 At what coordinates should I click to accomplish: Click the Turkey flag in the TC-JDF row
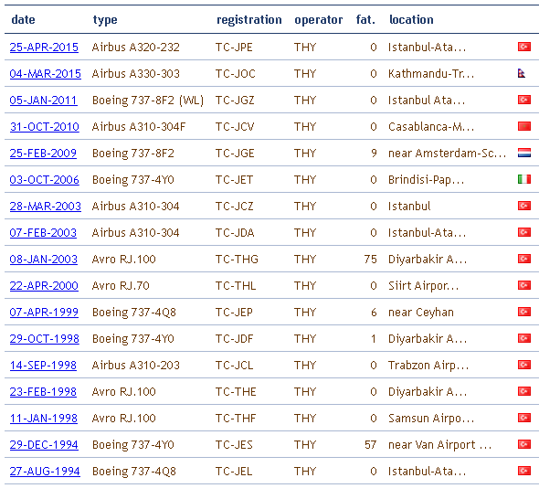coord(524,338)
